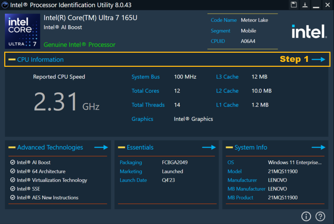
Task: Toggle the Intel Virtualization Technology checkmark
Action: [13, 180]
